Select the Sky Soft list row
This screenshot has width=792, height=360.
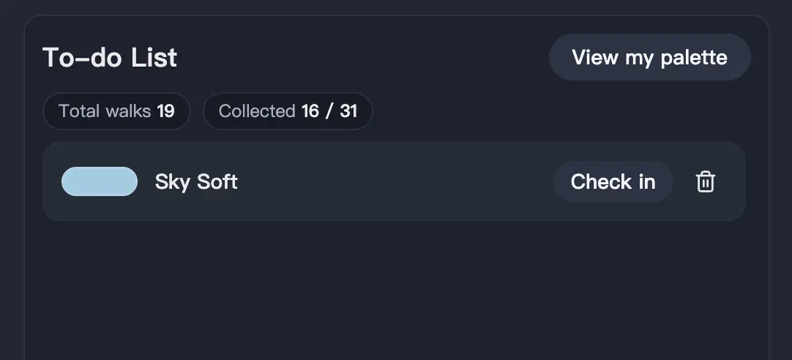point(395,181)
